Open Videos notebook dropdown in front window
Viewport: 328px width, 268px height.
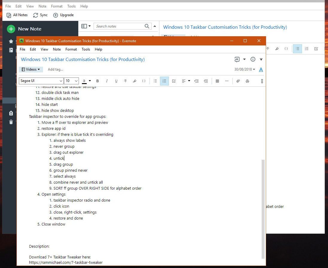pyautogui.click(x=31, y=69)
